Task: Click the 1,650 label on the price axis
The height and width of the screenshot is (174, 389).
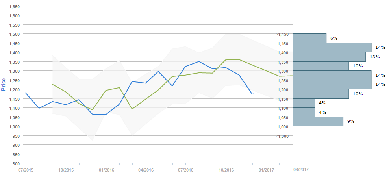Action: (14, 7)
